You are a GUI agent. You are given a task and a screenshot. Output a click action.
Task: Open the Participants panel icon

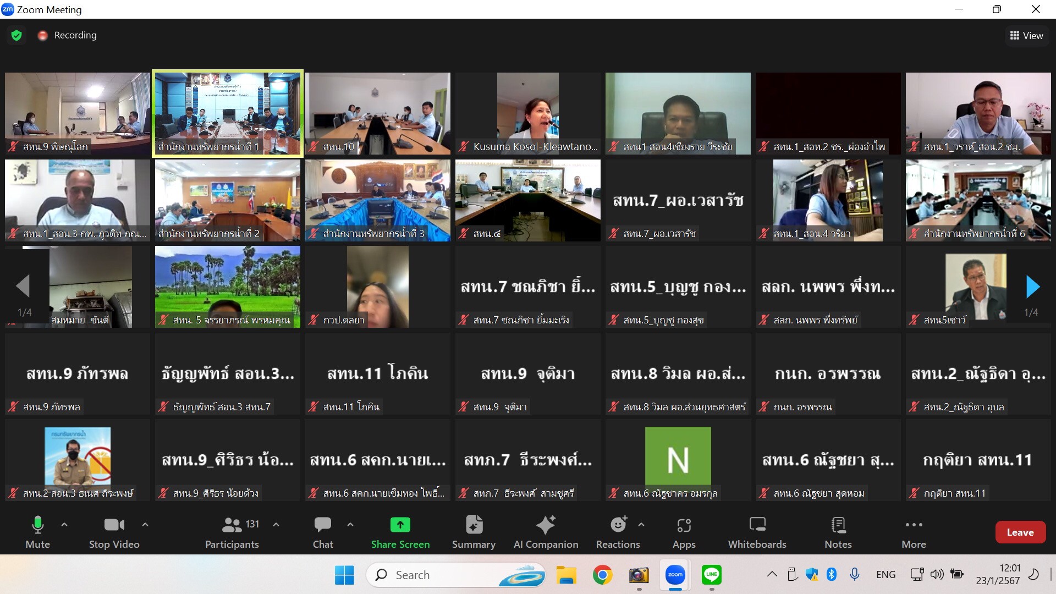pos(232,525)
